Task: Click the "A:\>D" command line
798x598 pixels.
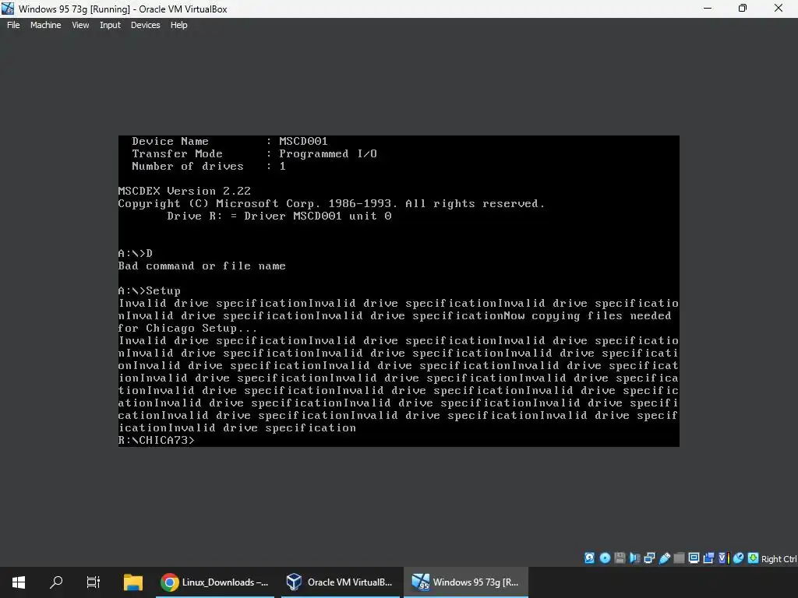Action: point(136,253)
